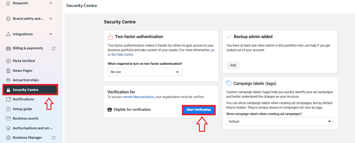Open the campaign labels 'Default' dropdown
This screenshot has height=143, width=355.
(280, 121)
